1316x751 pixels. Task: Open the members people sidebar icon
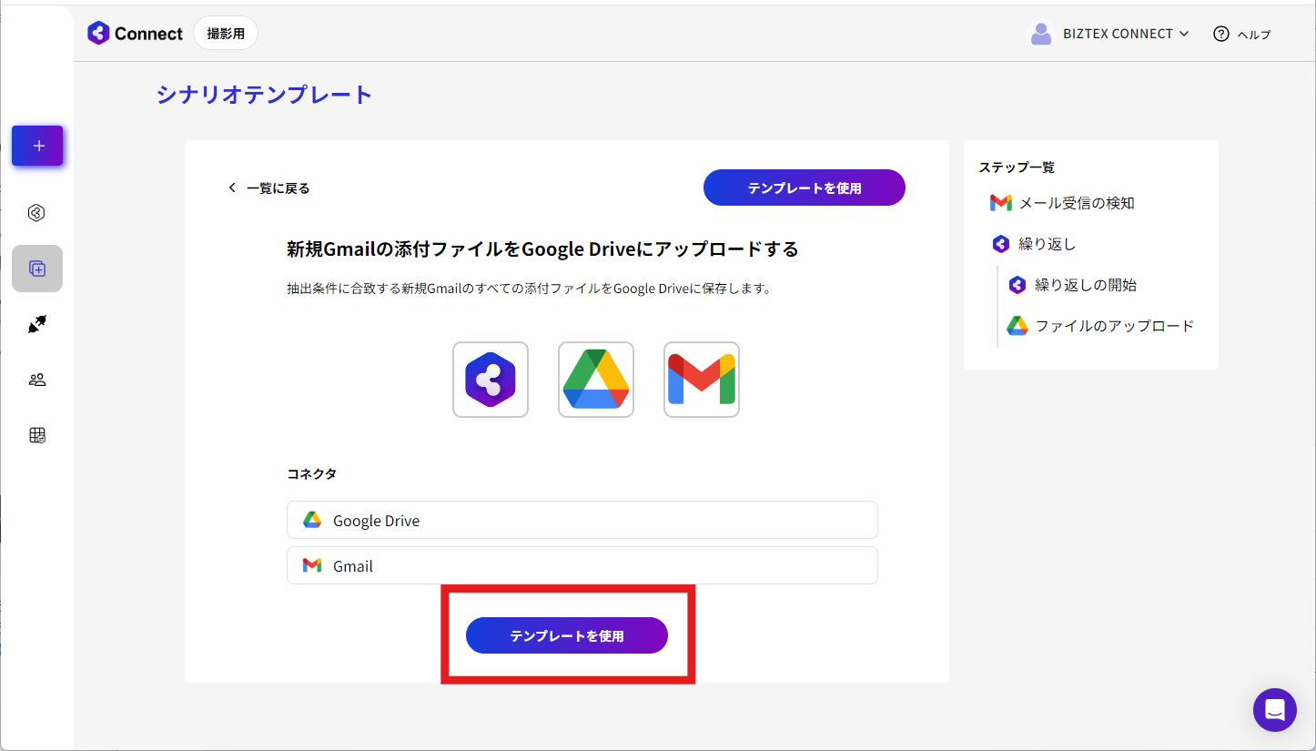tap(37, 380)
